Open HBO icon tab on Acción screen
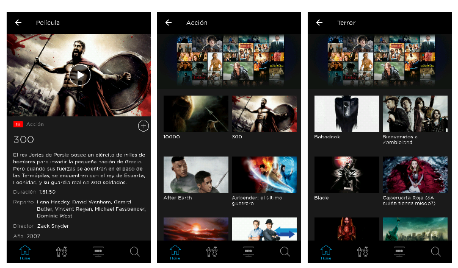Viewport: 458px width, 268px height. (249, 252)
